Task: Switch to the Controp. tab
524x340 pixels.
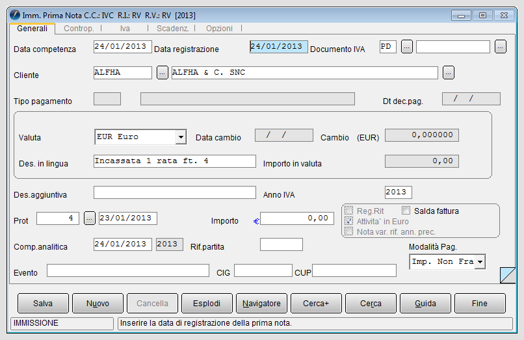Action: coord(79,29)
